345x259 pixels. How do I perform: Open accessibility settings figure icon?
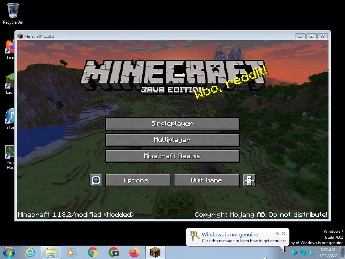click(x=249, y=180)
